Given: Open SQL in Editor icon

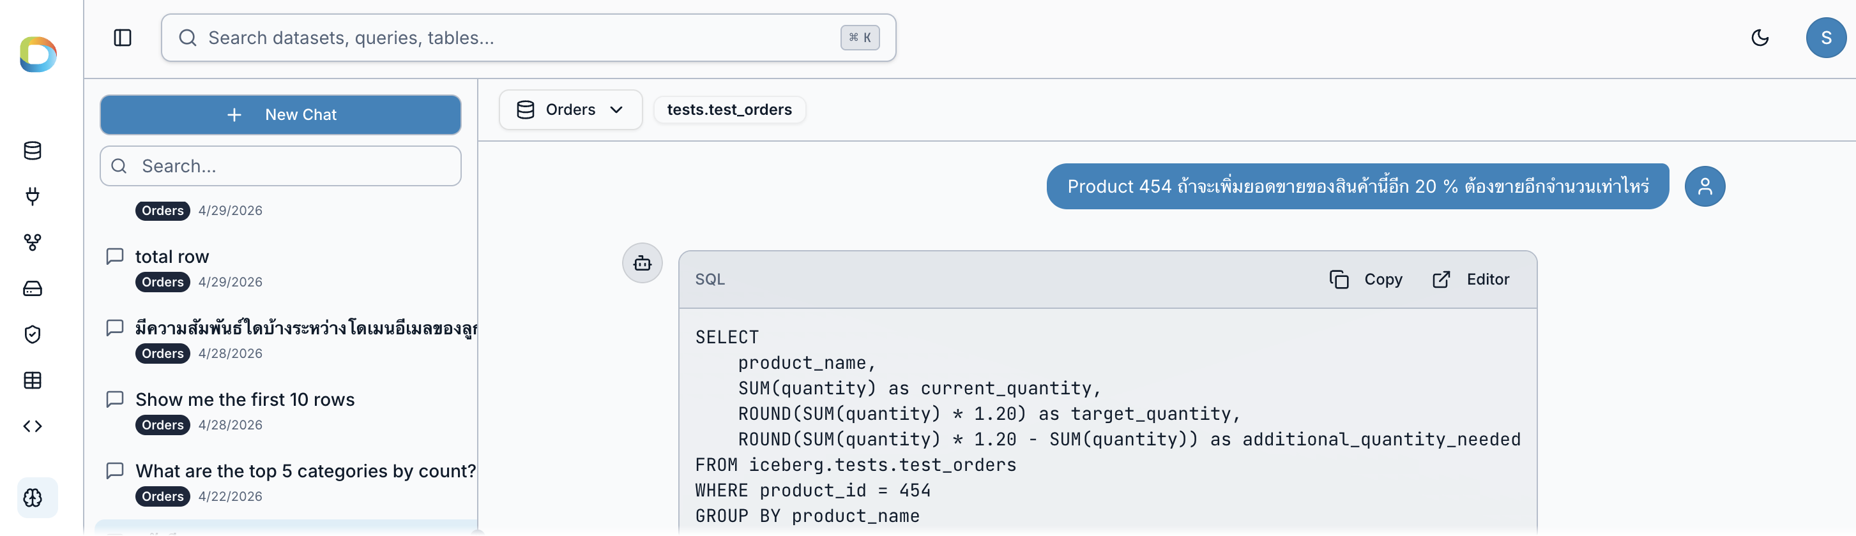Looking at the screenshot, I should click(x=1441, y=279).
